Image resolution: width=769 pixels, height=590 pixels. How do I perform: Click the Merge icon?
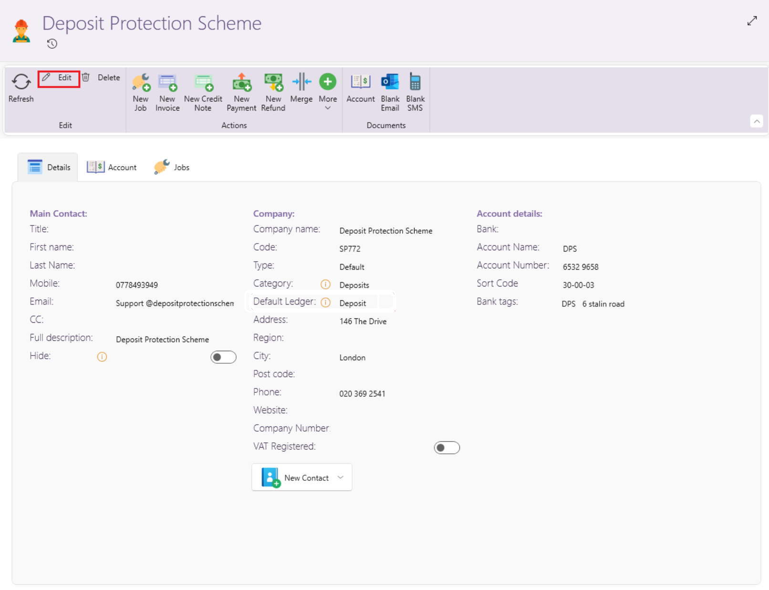[301, 81]
